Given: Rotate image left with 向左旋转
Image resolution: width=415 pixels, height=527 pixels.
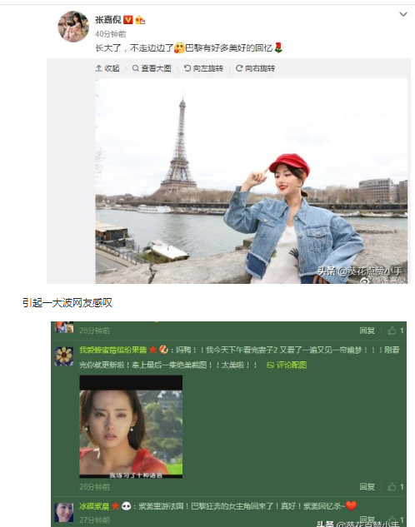Looking at the screenshot, I should tap(203, 68).
